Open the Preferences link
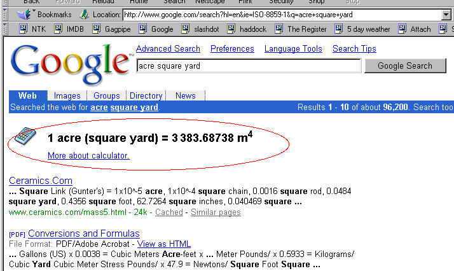This screenshot has height=271, width=454. tap(232, 48)
